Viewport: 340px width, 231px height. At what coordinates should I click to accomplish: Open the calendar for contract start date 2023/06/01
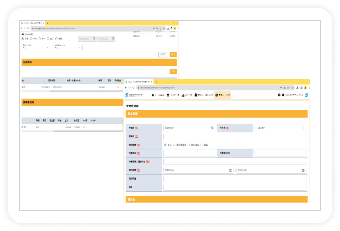[230, 170]
